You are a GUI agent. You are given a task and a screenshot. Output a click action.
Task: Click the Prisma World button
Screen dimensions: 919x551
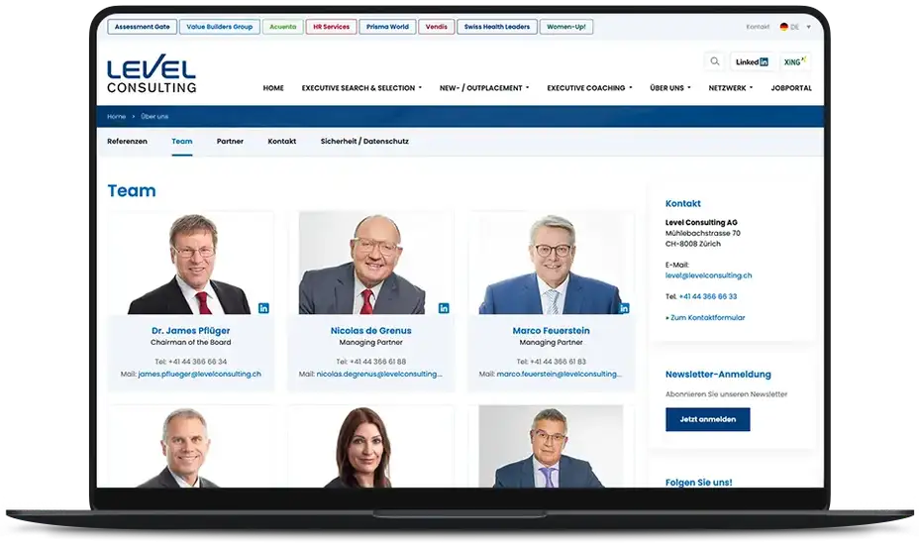click(387, 27)
